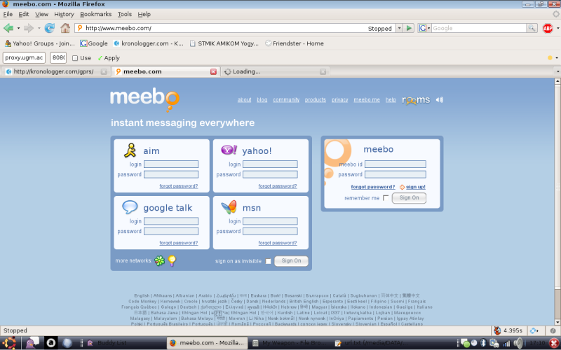Screen dimensions: 561x350
Task: Click the meebo account Sign On button
Action: point(409,198)
